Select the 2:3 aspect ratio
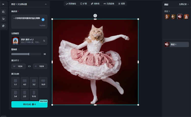 click(x=25, y=94)
